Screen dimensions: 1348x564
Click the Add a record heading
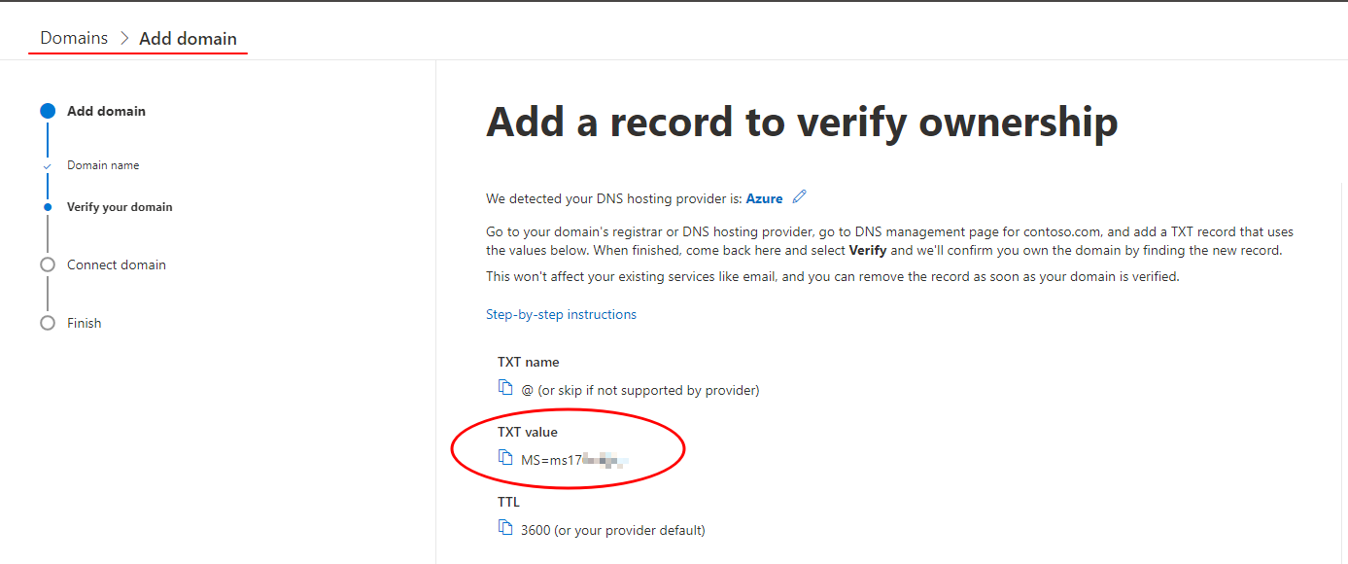(802, 122)
